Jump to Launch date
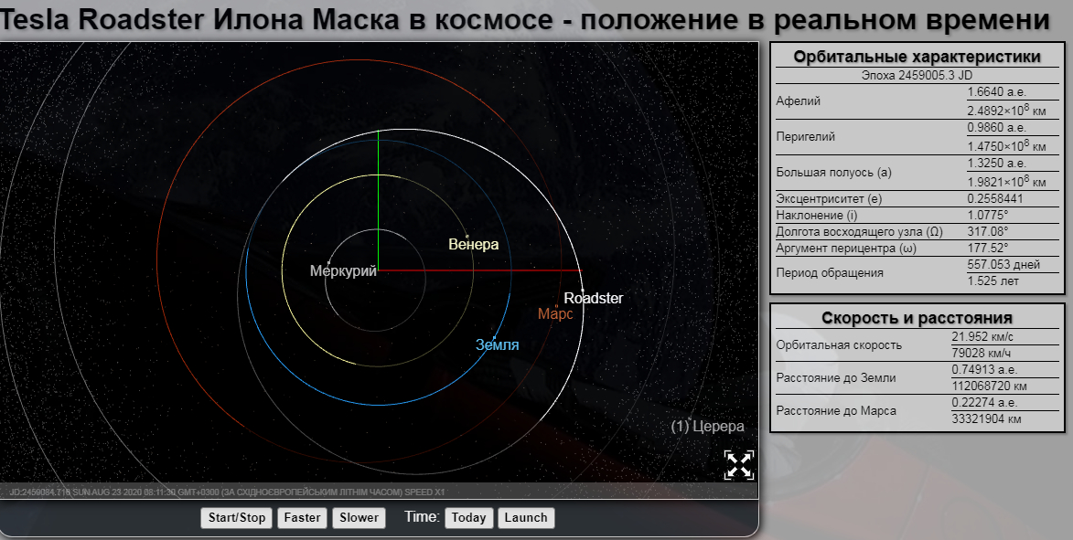Image resolution: width=1073 pixels, height=540 pixels. pos(526,518)
